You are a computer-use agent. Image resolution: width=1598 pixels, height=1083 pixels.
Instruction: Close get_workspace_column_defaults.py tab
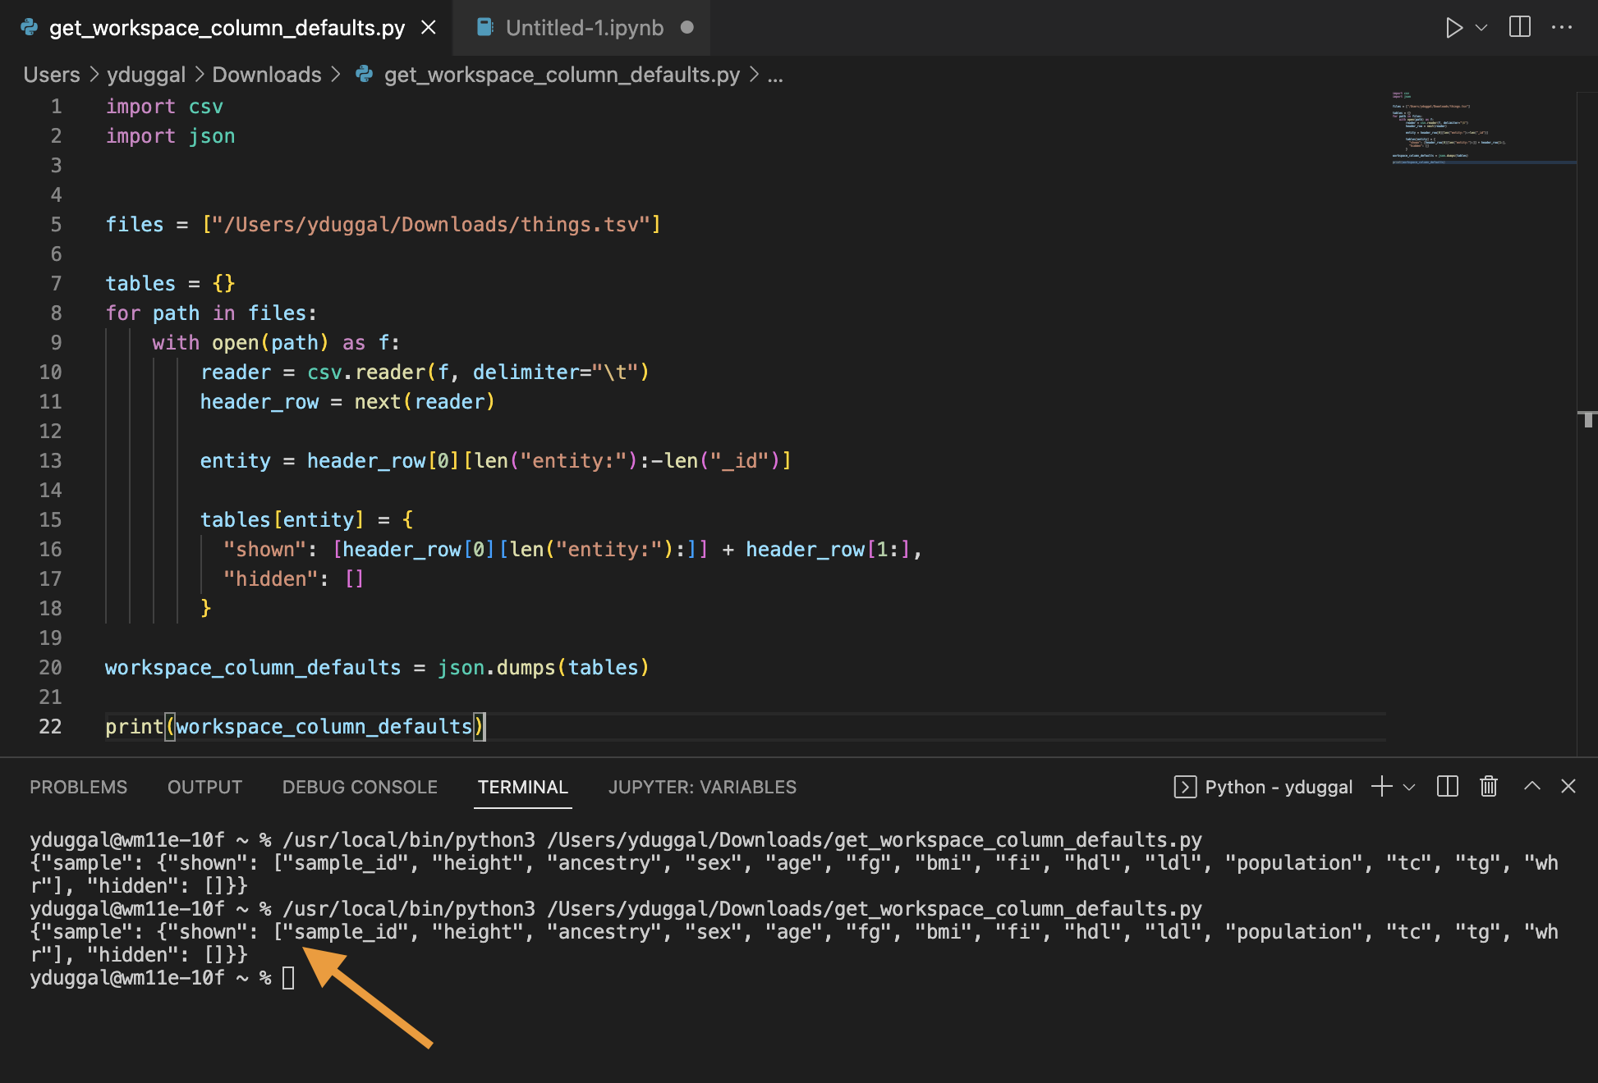(429, 28)
